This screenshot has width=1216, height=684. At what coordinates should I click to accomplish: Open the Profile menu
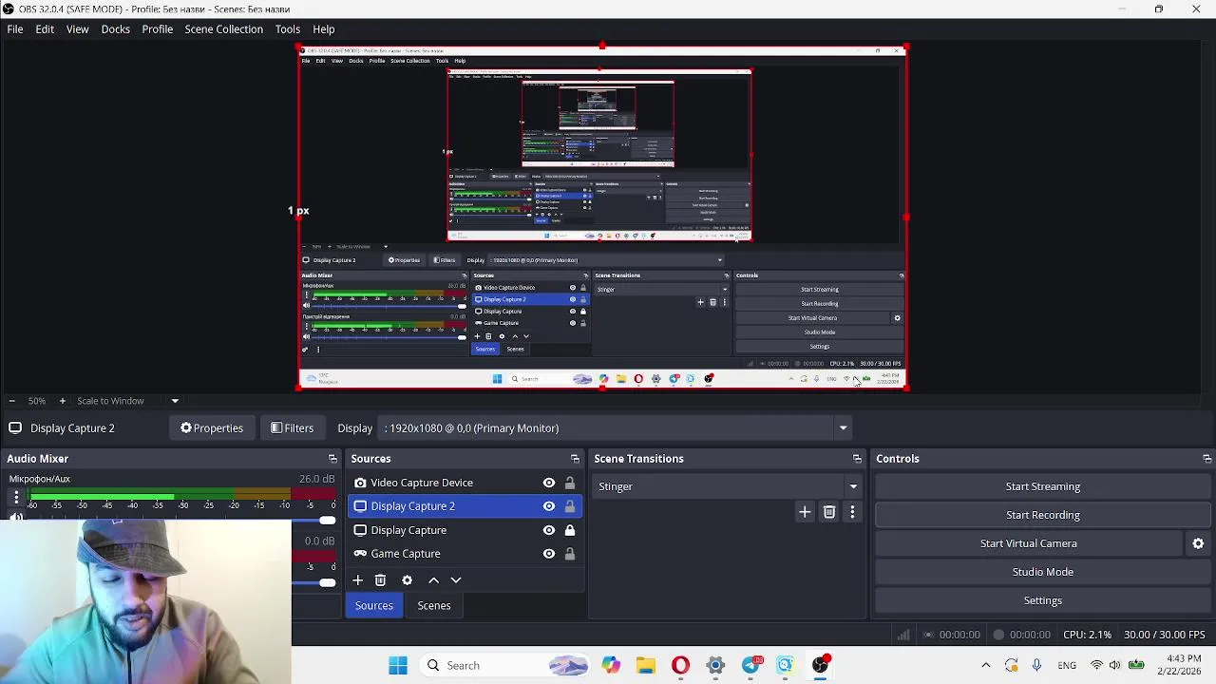coord(158,29)
